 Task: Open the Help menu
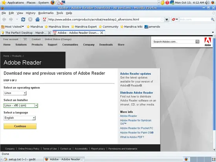[x=69, y=13]
